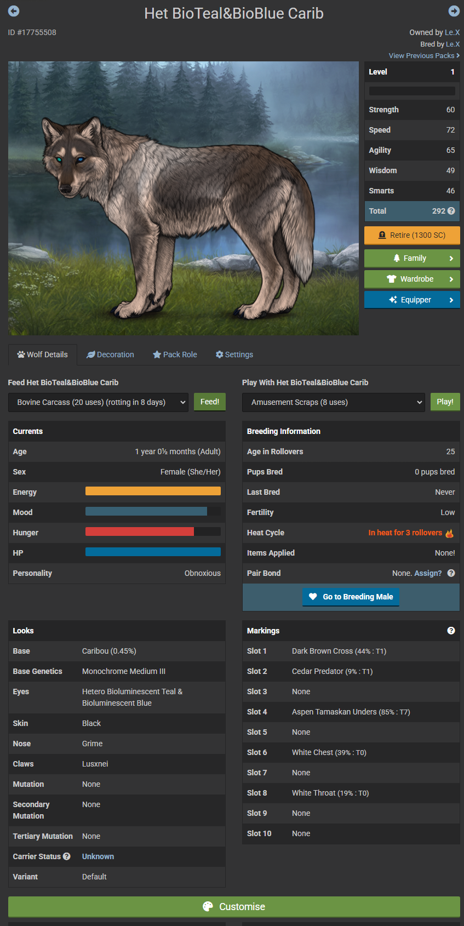Click the Play! button
Screen dimensions: 464x926
point(445,402)
